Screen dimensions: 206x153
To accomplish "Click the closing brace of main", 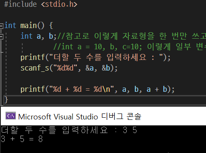I will [x=6, y=100].
